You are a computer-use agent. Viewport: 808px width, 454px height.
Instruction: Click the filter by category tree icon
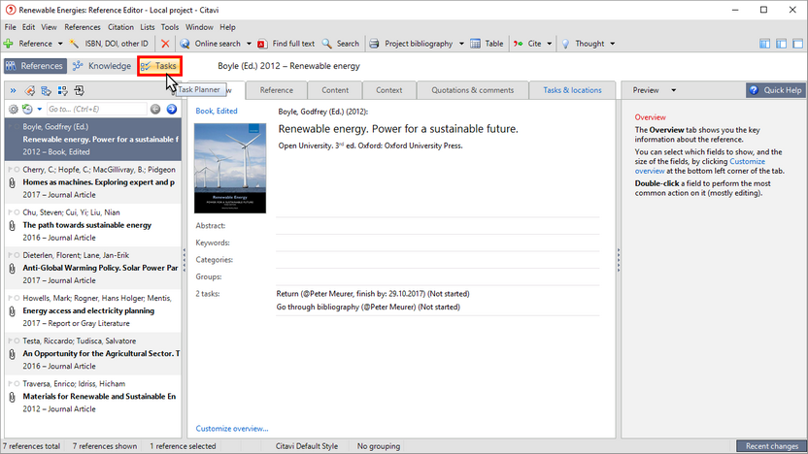click(47, 91)
